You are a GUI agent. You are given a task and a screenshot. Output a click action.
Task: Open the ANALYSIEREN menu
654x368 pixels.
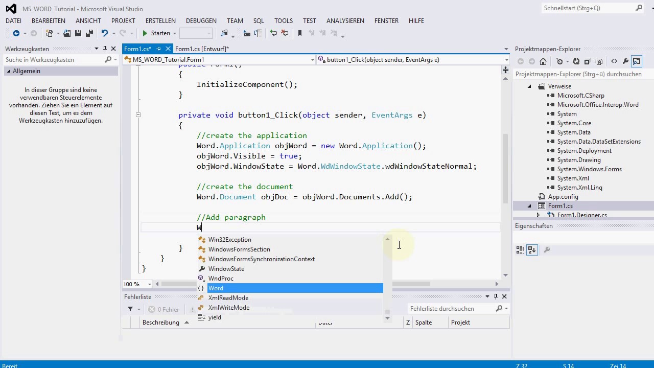(x=345, y=21)
